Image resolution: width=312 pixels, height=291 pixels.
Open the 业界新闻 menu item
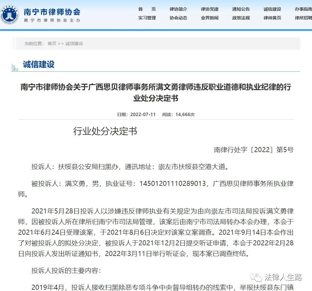(210, 18)
